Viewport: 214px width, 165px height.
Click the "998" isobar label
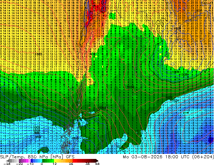pyautogui.click(x=37, y=133)
